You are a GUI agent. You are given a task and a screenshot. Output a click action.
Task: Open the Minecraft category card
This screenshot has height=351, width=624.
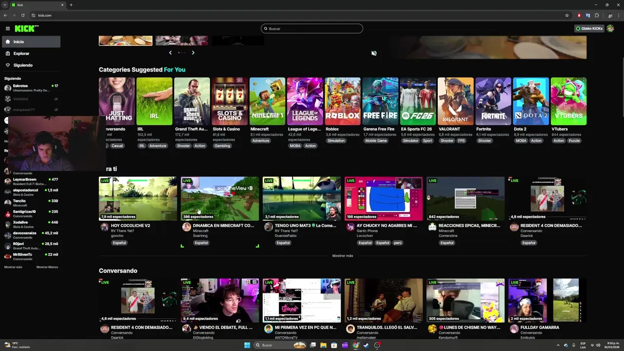[267, 101]
